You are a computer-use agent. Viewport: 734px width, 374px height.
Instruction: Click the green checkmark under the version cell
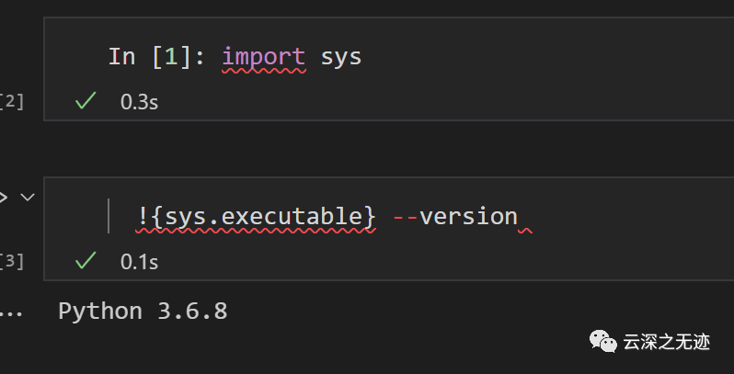(x=86, y=262)
